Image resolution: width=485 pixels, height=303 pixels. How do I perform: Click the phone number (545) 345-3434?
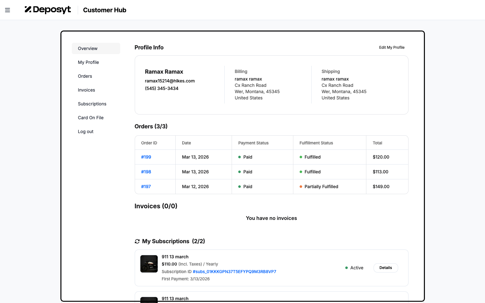point(162,88)
